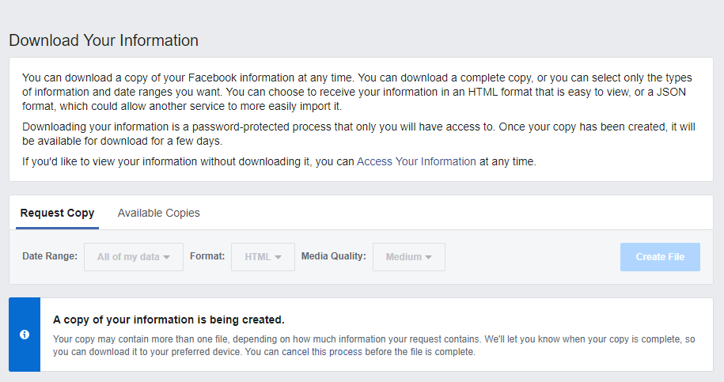Click the 'Date Range:' label
The height and width of the screenshot is (382, 724).
tap(50, 256)
